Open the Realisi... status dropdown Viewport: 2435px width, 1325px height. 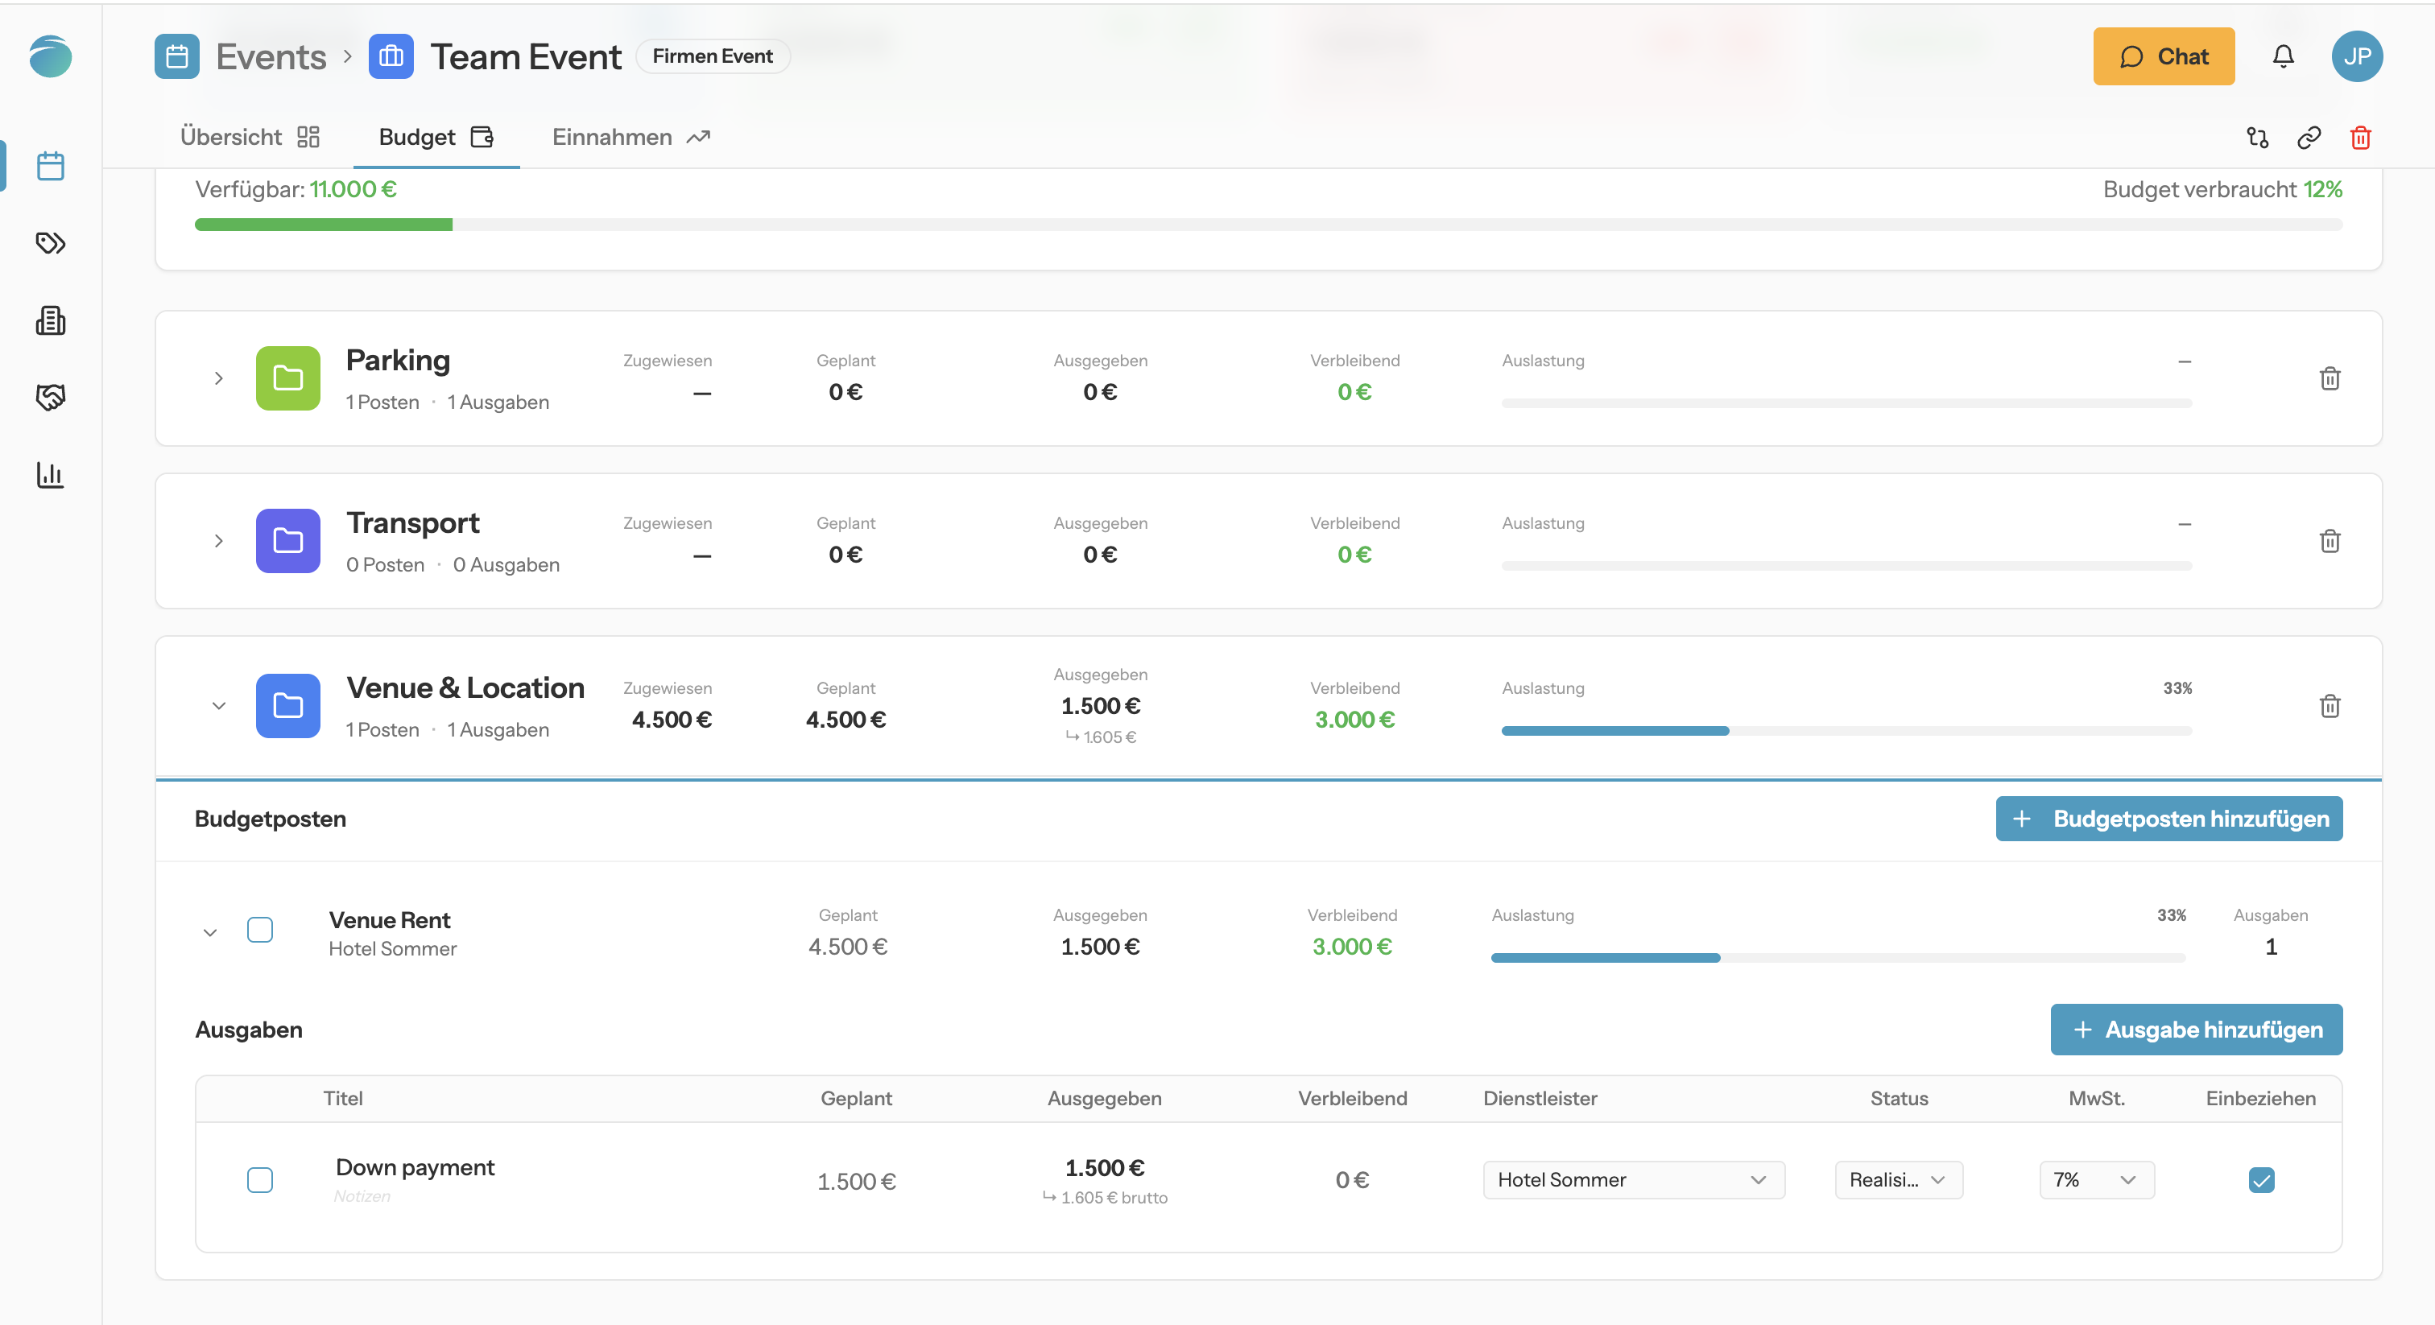pyautogui.click(x=1898, y=1180)
